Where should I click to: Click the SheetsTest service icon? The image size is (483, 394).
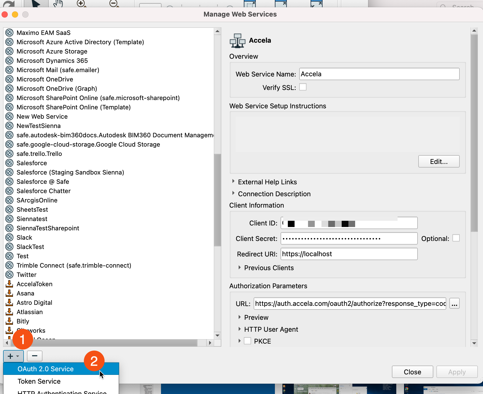[x=9, y=209]
